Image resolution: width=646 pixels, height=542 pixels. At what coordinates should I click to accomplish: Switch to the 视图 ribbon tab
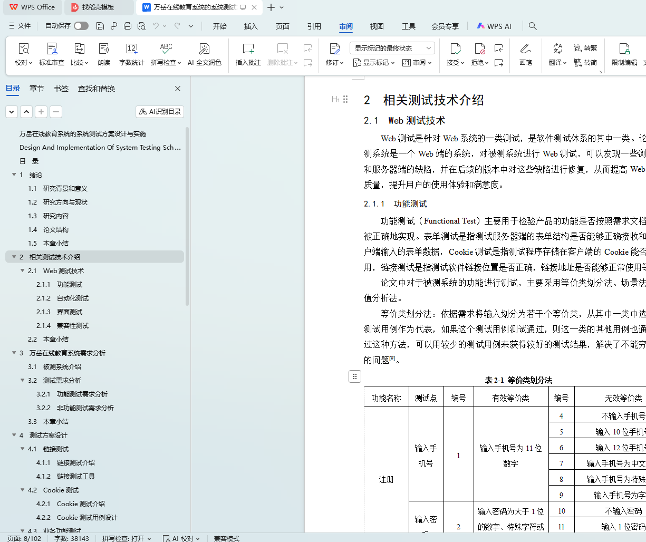(377, 26)
